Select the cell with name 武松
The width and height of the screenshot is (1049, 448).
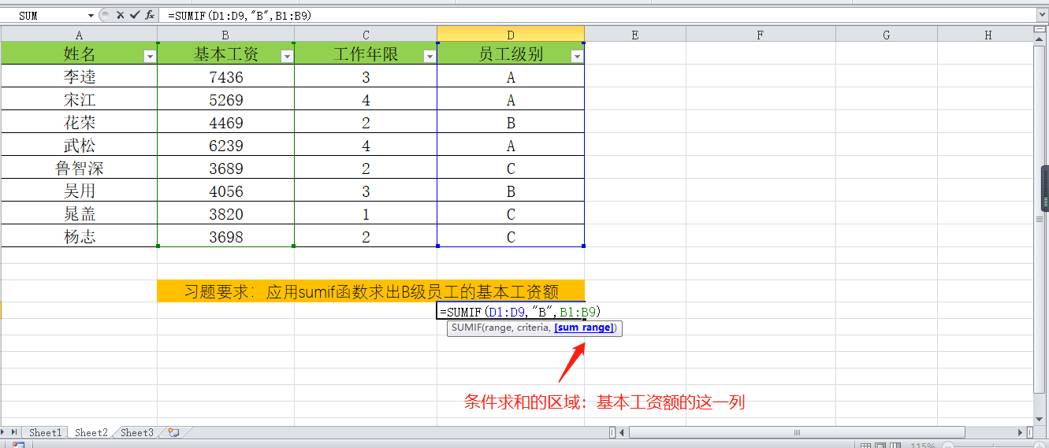tap(79, 146)
